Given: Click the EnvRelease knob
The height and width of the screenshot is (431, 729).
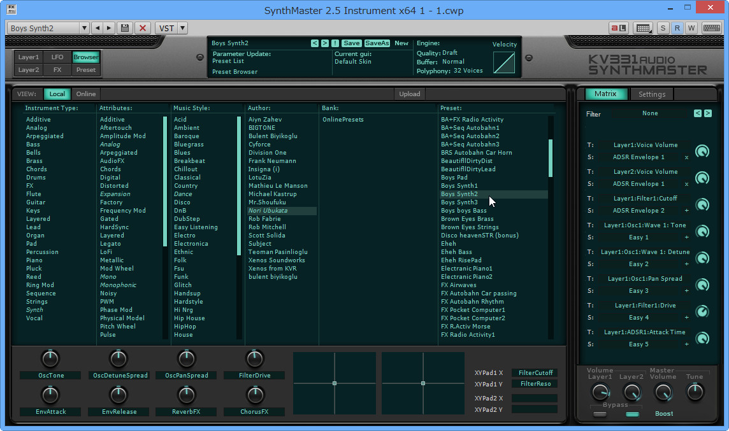Looking at the screenshot, I should click(x=118, y=395).
